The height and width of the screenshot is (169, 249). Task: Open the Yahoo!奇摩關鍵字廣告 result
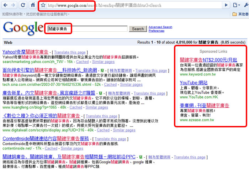point(25,52)
